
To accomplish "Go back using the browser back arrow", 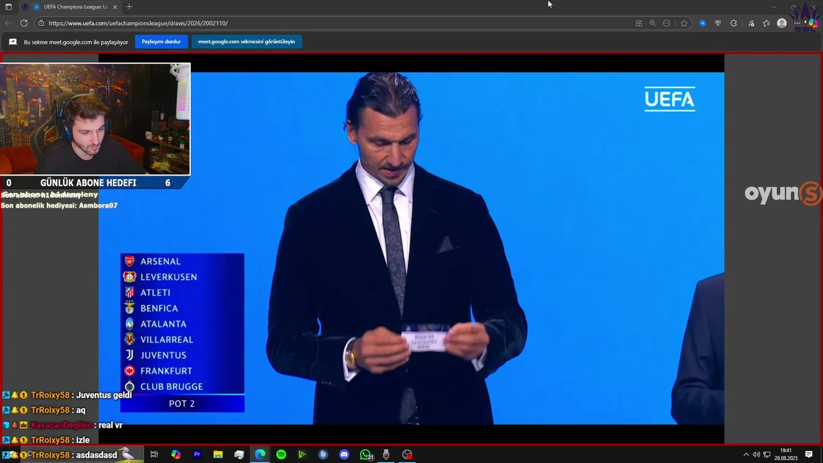I will pyautogui.click(x=8, y=23).
